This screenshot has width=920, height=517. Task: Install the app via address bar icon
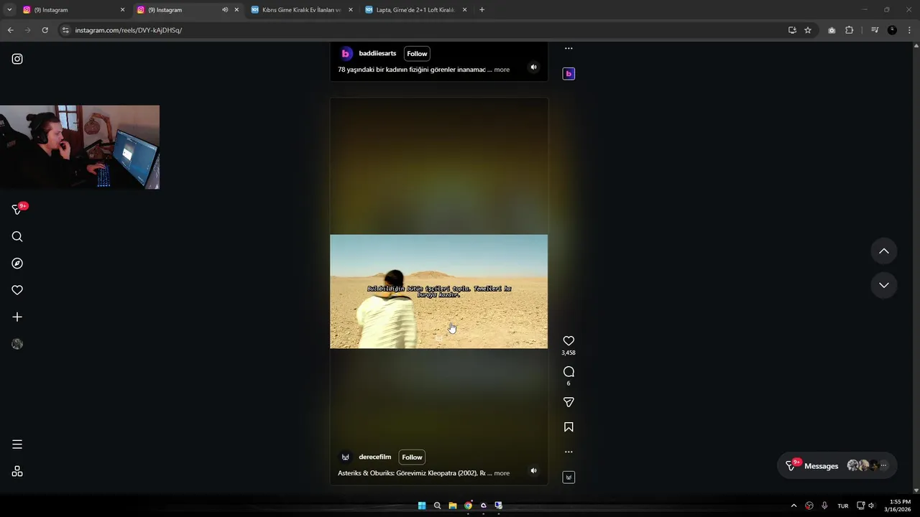792,30
